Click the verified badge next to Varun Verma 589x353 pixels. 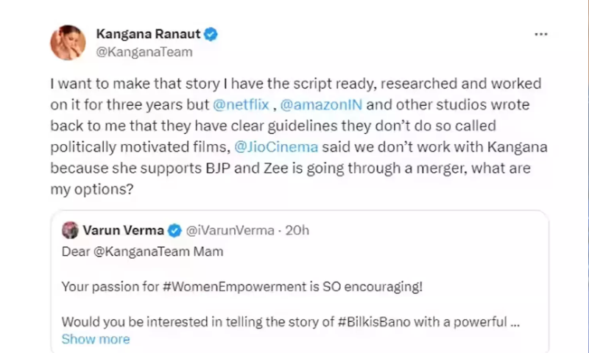click(x=174, y=231)
